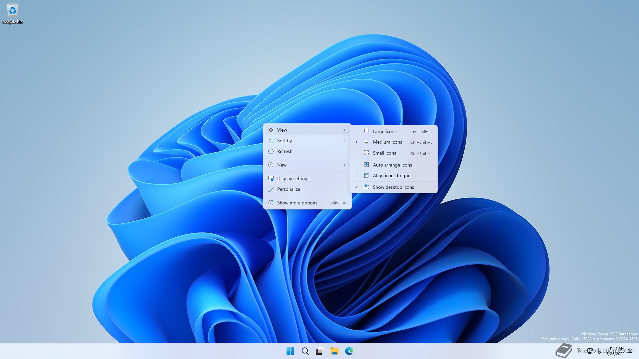
Task: Click the Refresh circular arrow icon
Action: click(271, 151)
